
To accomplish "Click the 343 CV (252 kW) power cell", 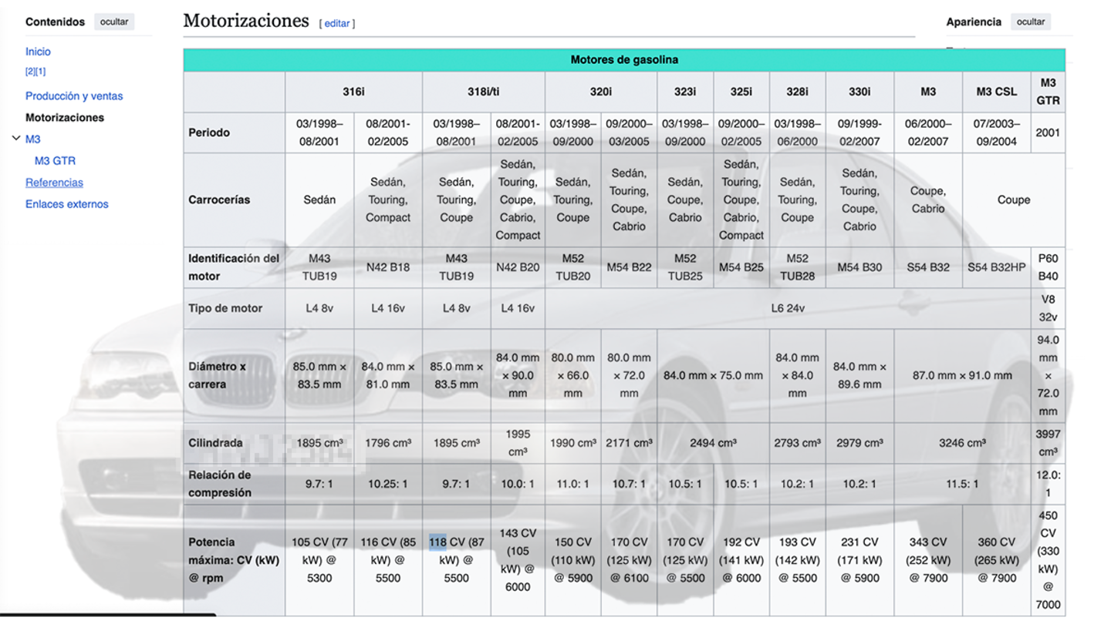I will [928, 560].
